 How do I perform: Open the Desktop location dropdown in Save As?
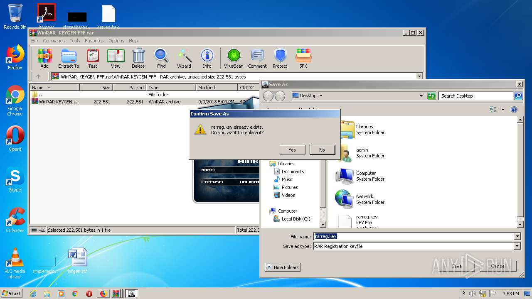click(x=421, y=96)
